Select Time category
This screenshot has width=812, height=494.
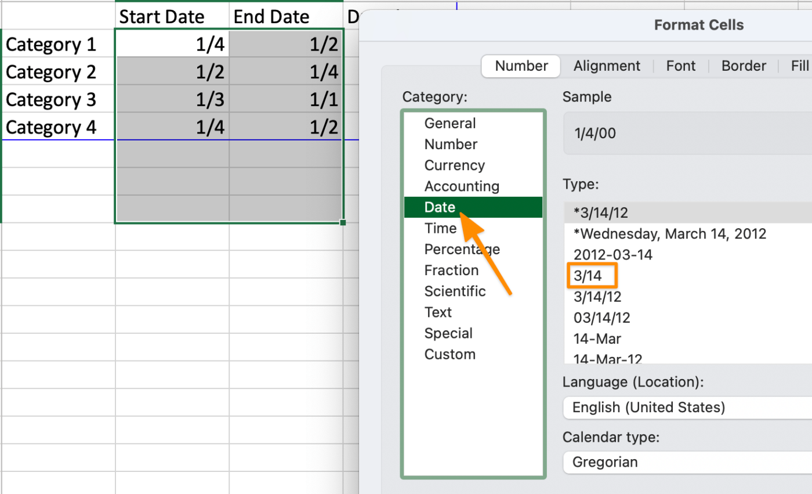click(473, 228)
